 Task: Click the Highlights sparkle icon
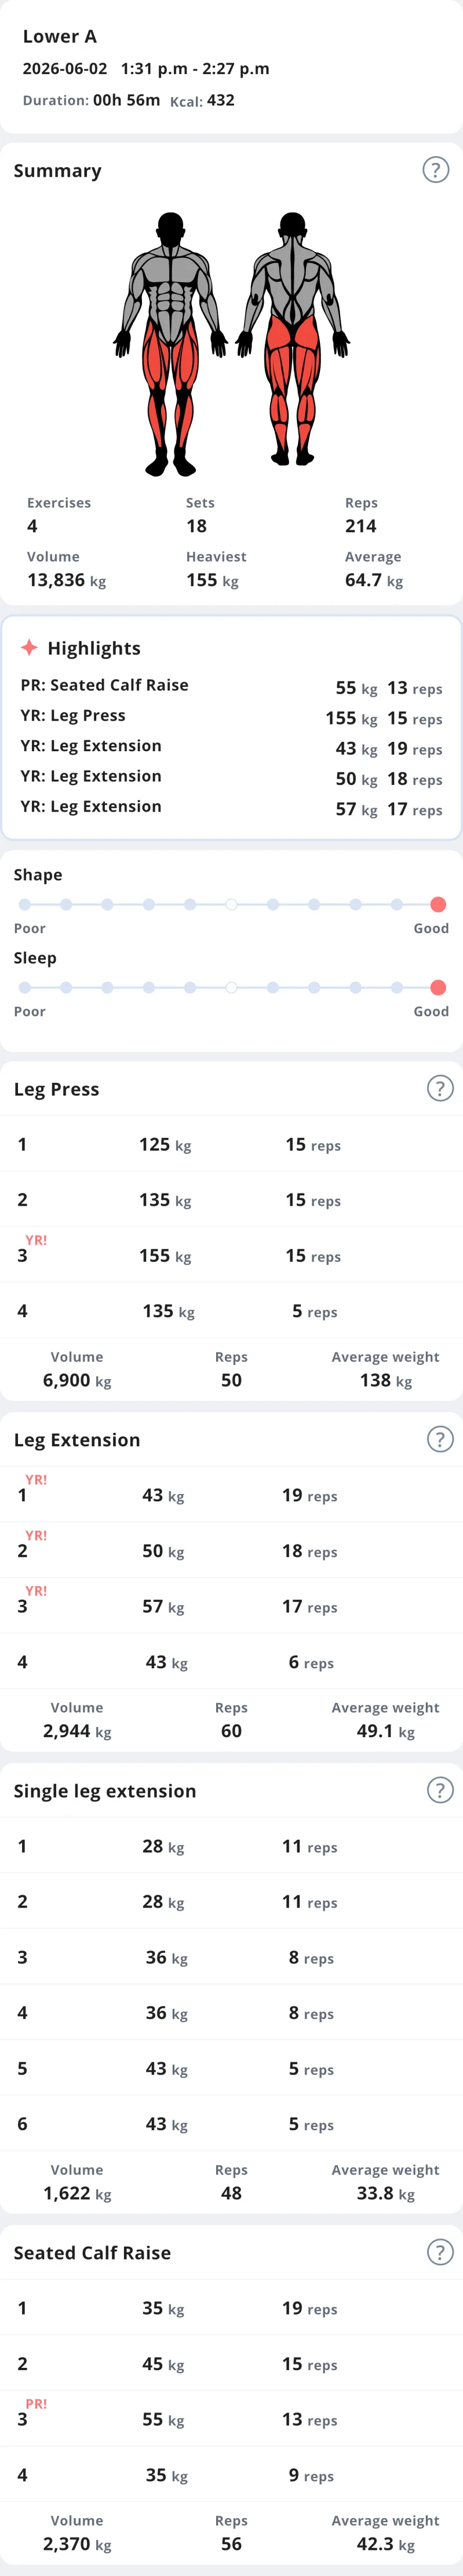point(29,647)
